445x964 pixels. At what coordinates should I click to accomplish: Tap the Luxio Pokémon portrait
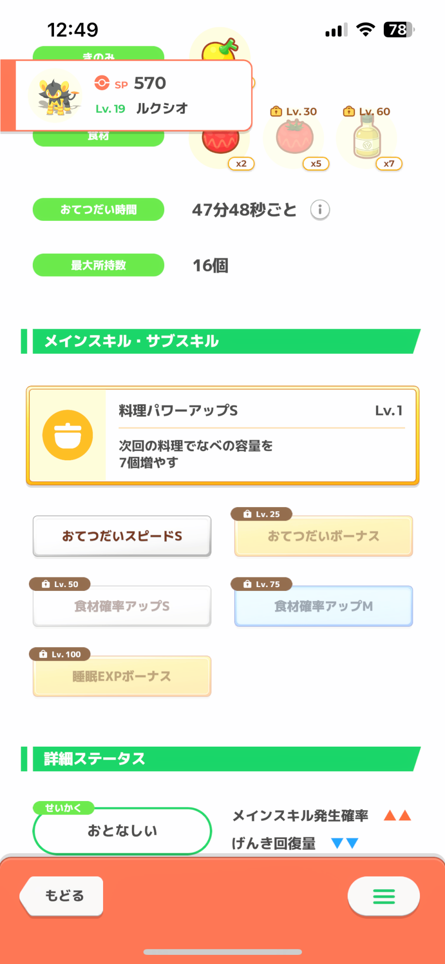(55, 96)
